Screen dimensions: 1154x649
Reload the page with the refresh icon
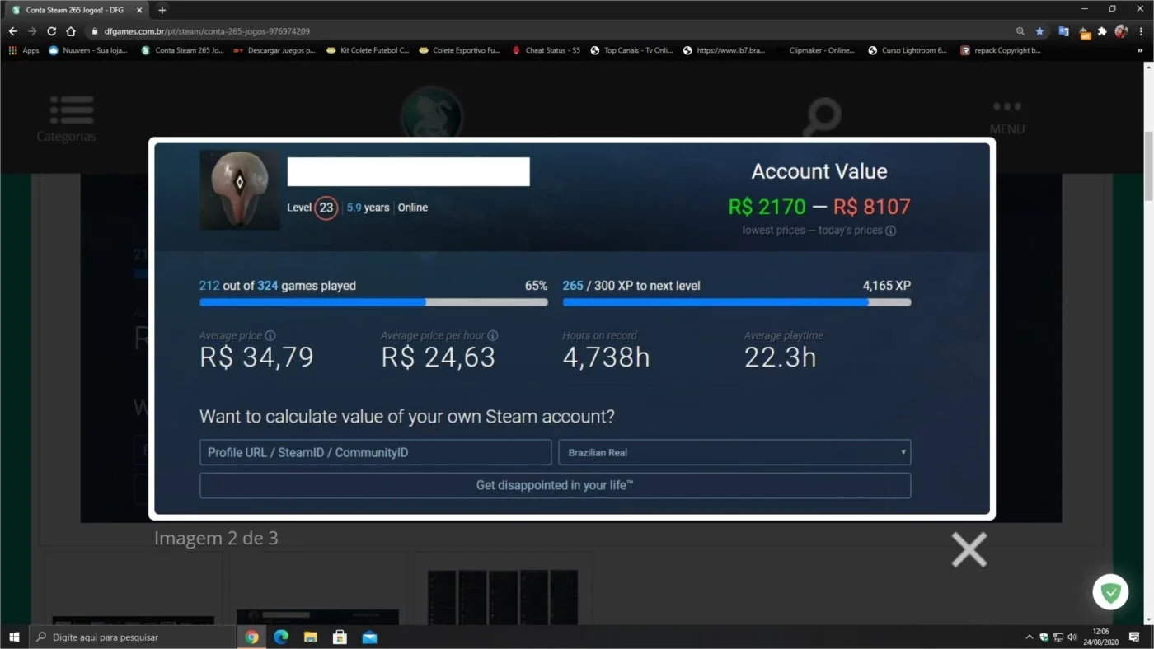click(51, 31)
